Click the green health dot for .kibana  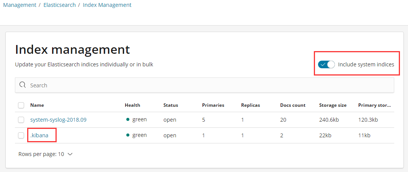point(128,135)
